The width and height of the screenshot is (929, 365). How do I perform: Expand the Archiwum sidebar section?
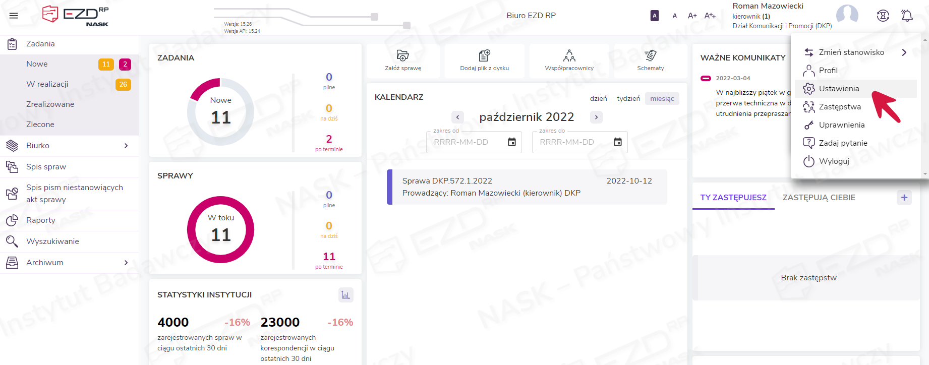(x=126, y=263)
